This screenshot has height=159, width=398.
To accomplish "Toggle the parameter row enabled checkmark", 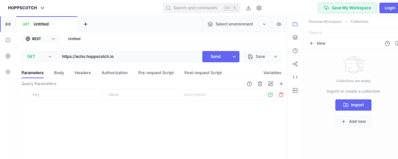I will (x=270, y=95).
